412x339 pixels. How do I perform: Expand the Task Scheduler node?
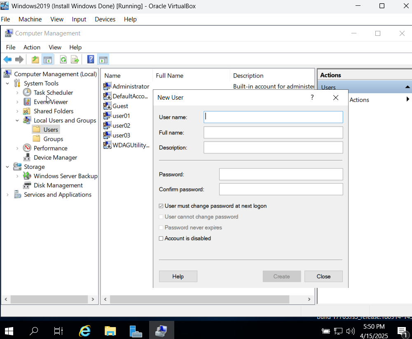(x=17, y=93)
